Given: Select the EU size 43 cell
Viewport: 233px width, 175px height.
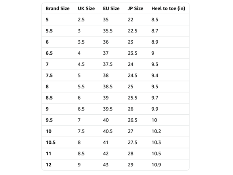Looking at the screenshot, I should 106,165.
